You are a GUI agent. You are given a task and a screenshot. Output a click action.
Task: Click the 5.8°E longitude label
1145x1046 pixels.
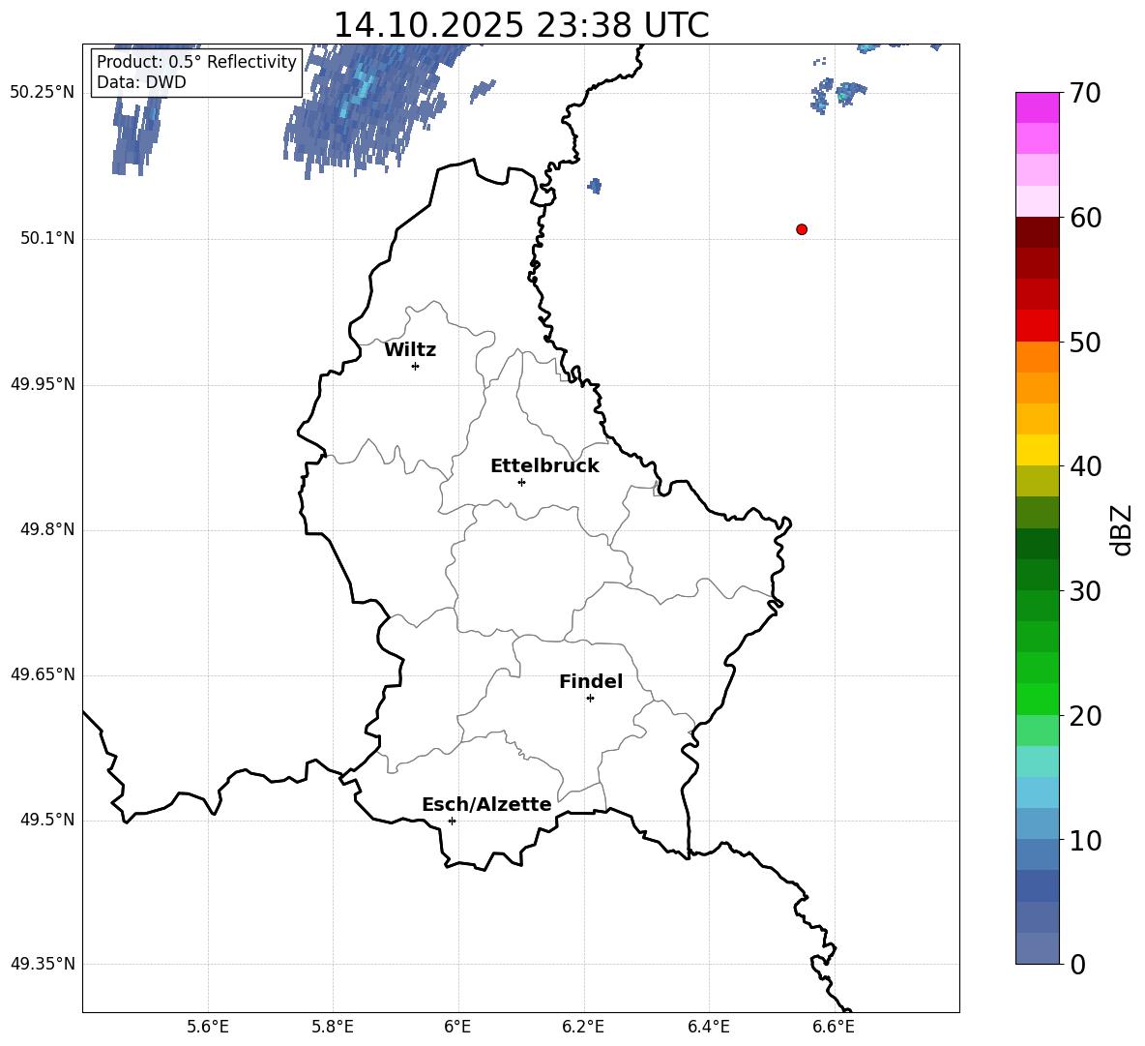[333, 1027]
